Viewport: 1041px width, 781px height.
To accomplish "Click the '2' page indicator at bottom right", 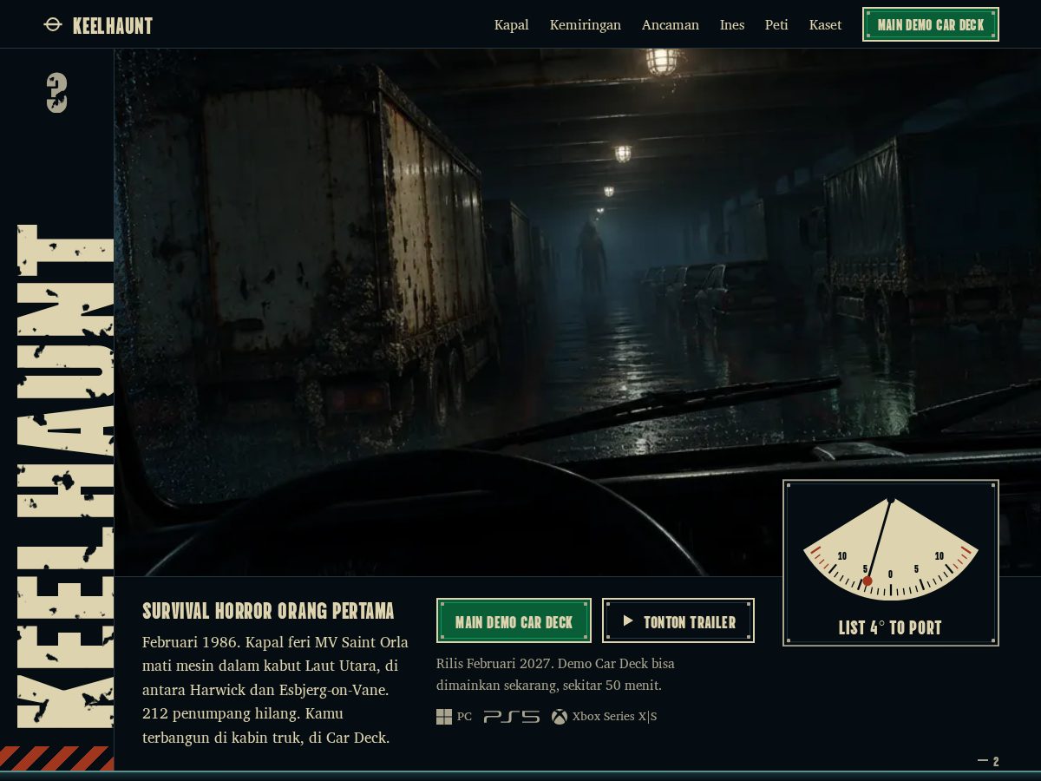I will click(x=996, y=762).
